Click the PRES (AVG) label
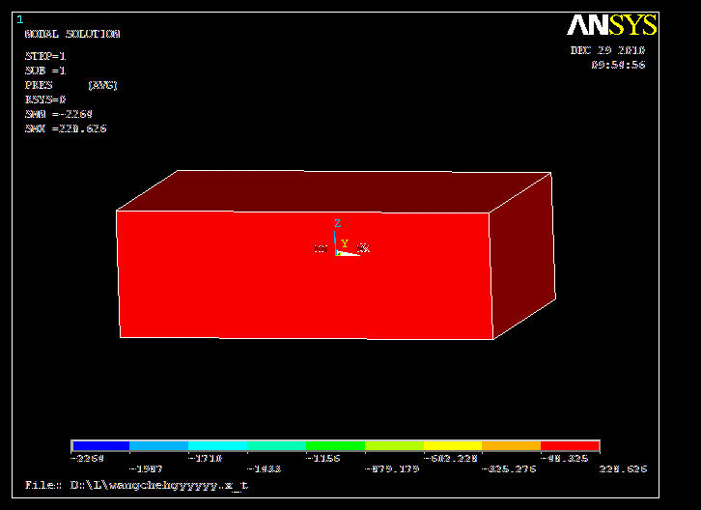This screenshot has height=510, width=701. [70, 85]
